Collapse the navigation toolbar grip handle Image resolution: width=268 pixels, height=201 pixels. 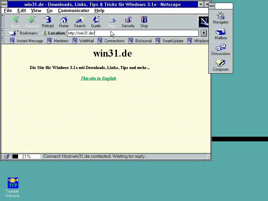point(3,22)
